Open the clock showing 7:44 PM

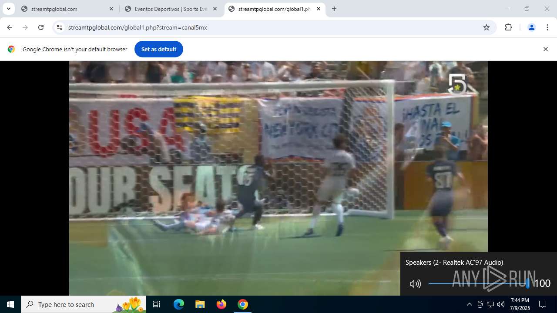(x=520, y=304)
